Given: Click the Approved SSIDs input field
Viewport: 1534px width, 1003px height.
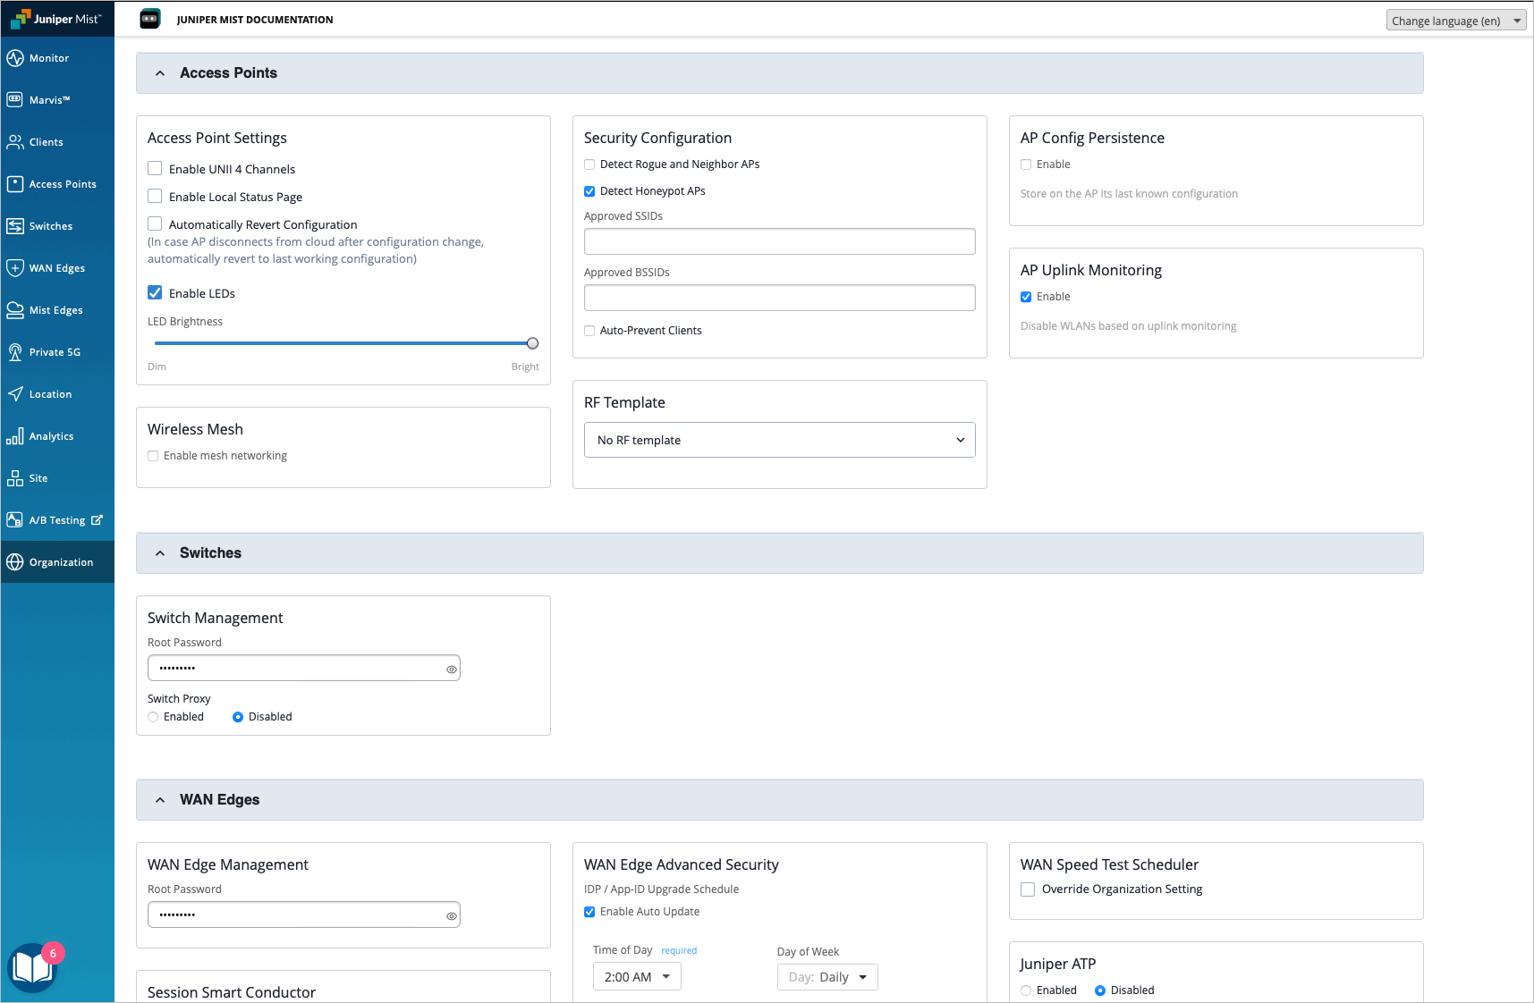Looking at the screenshot, I should click(x=779, y=241).
